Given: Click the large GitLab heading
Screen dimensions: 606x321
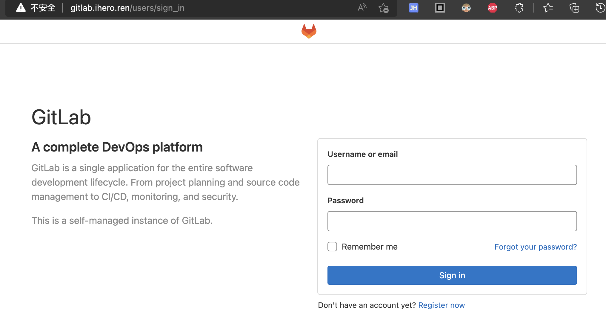Looking at the screenshot, I should tap(61, 117).
